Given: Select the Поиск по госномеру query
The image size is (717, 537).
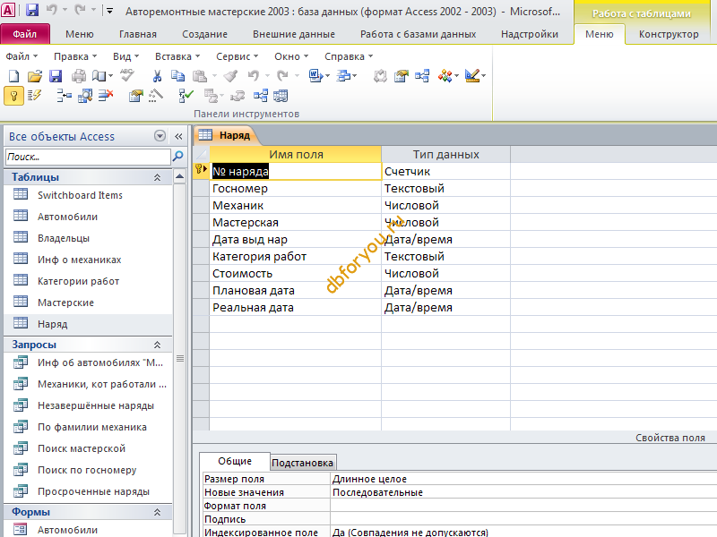Looking at the screenshot, I should tap(87, 470).
